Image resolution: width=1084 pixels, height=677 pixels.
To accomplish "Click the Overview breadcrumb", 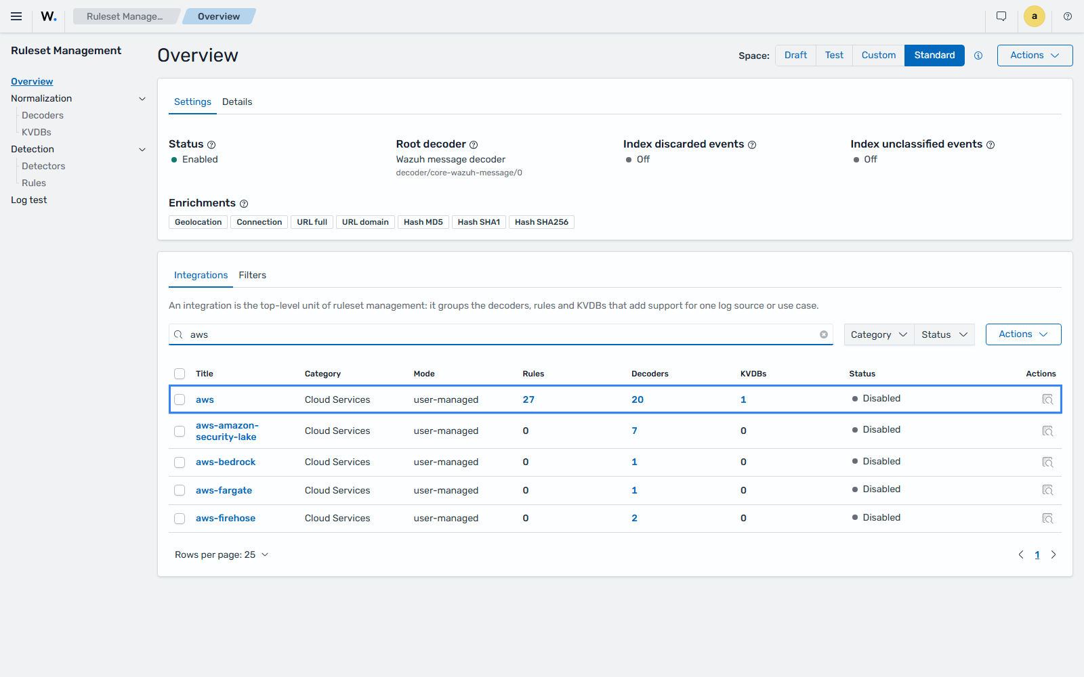I will coord(219,16).
